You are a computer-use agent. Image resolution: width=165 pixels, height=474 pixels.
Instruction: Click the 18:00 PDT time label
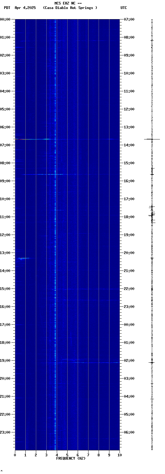coord(5,343)
